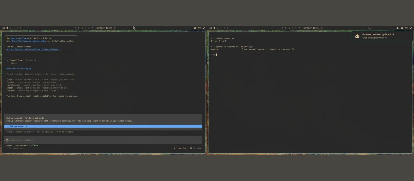
Task: Click the /model command line
Action: click(x=37, y=88)
